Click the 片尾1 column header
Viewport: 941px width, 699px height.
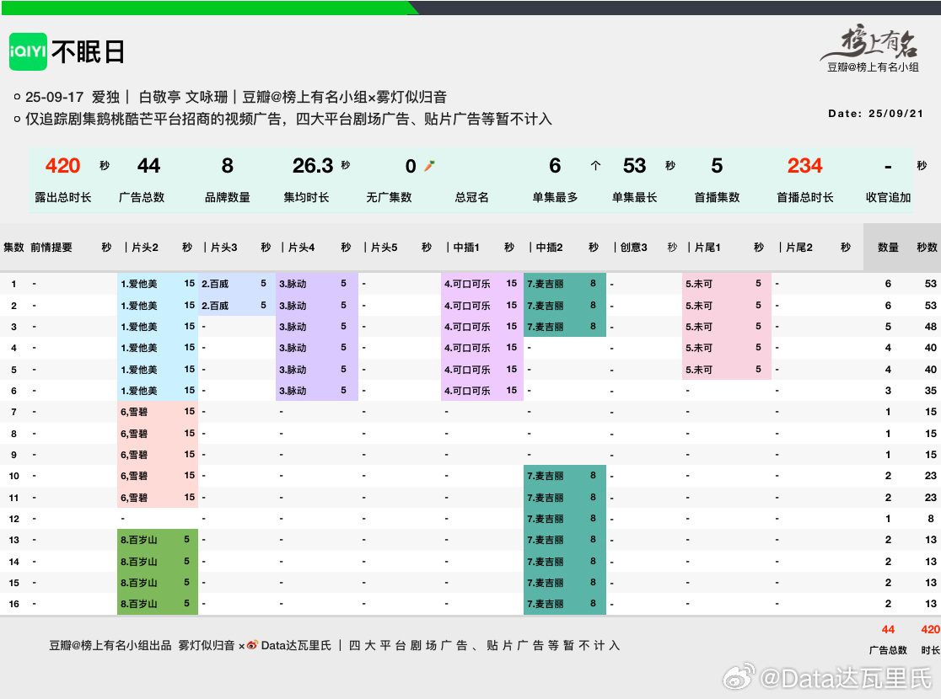[707, 247]
